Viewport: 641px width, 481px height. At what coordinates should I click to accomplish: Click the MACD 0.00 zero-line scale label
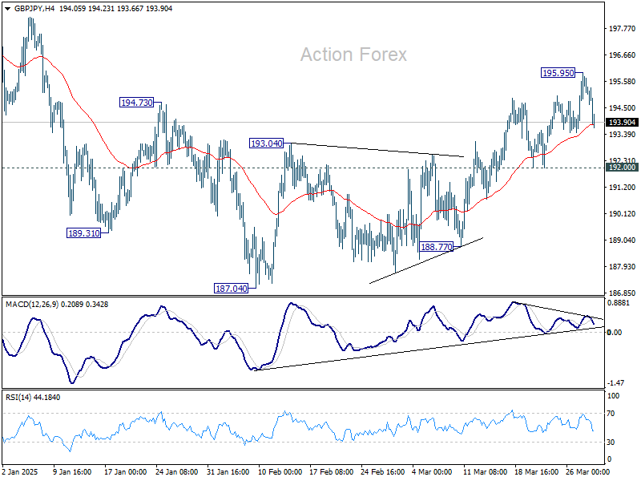click(x=615, y=332)
